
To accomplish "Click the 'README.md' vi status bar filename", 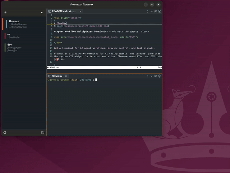I will coord(53,67).
